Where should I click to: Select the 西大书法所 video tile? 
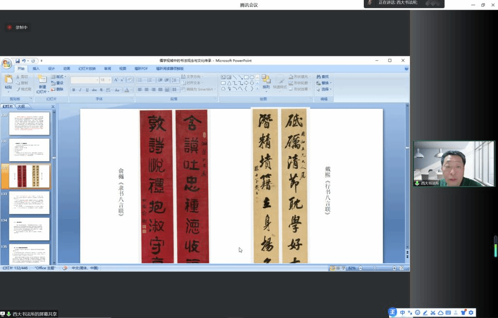(454, 164)
